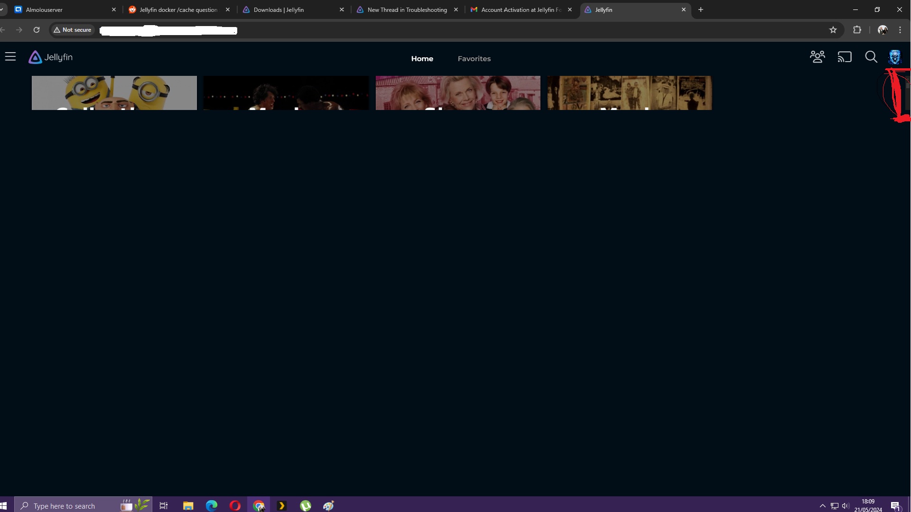Viewport: 911px width, 512px height.
Task: Reload the page
Action: coord(37,30)
